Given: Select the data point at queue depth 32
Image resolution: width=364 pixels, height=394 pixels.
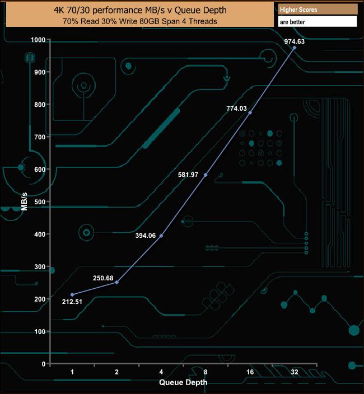Looking at the screenshot, I should tap(295, 48).
